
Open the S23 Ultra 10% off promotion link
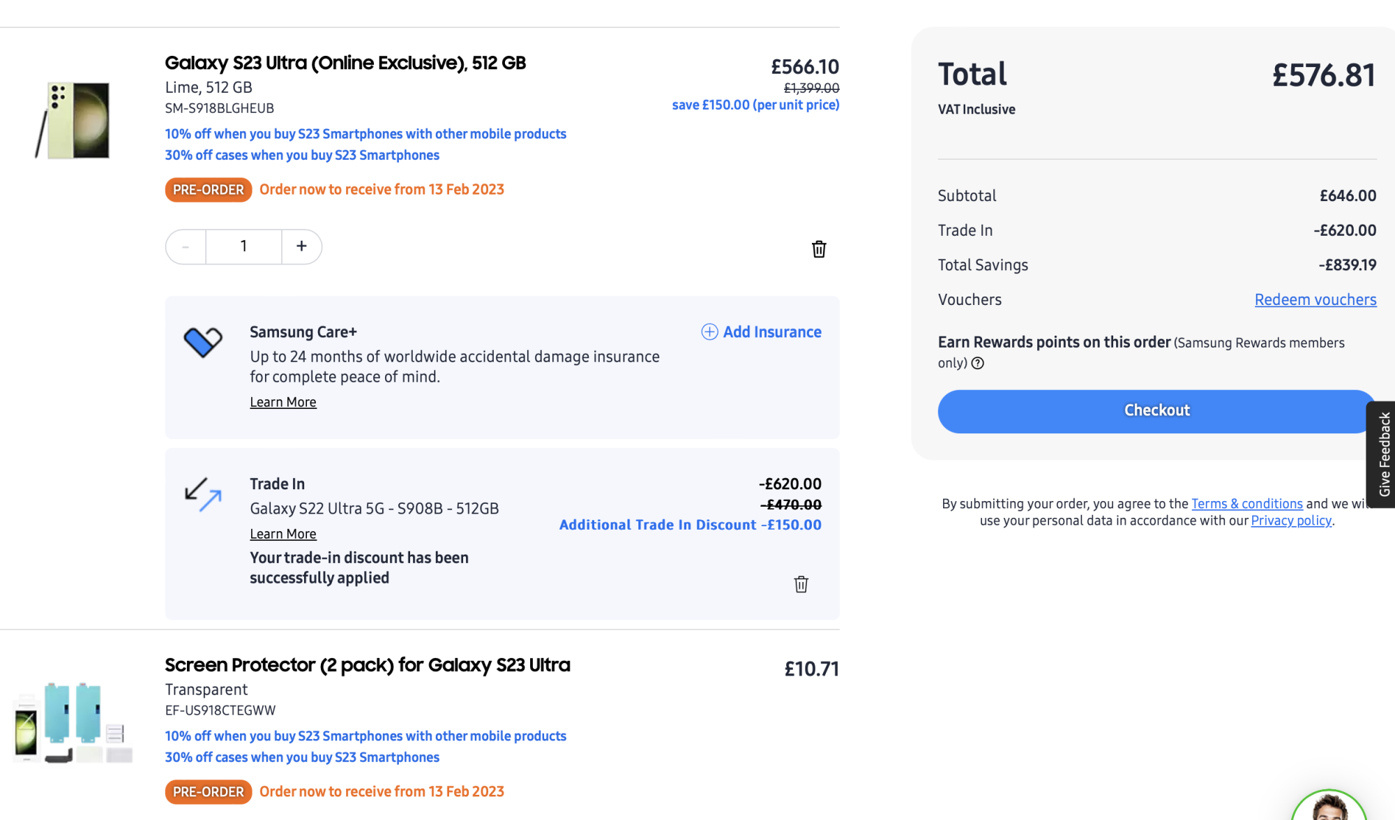point(365,134)
